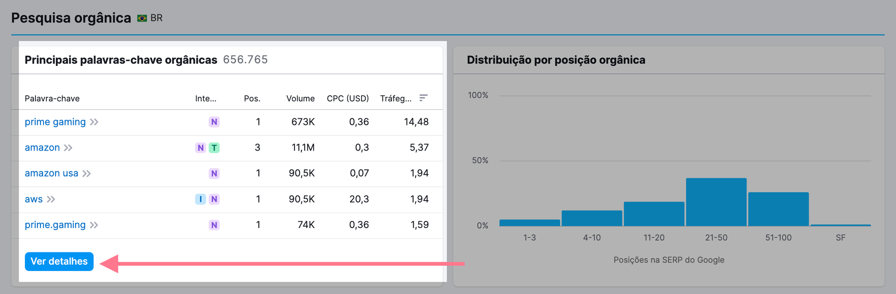Open the aws keyword link
This screenshot has width=896, height=294.
click(x=34, y=199)
